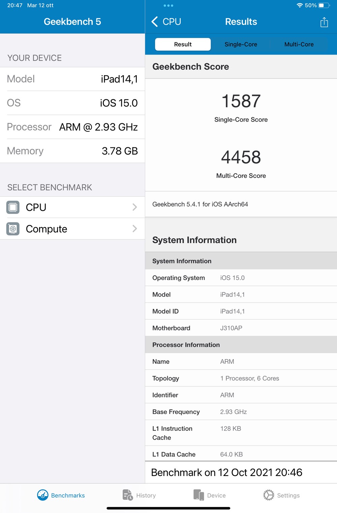Switch to the Multi-Core segment
Image resolution: width=337 pixels, height=513 pixels.
pyautogui.click(x=299, y=44)
